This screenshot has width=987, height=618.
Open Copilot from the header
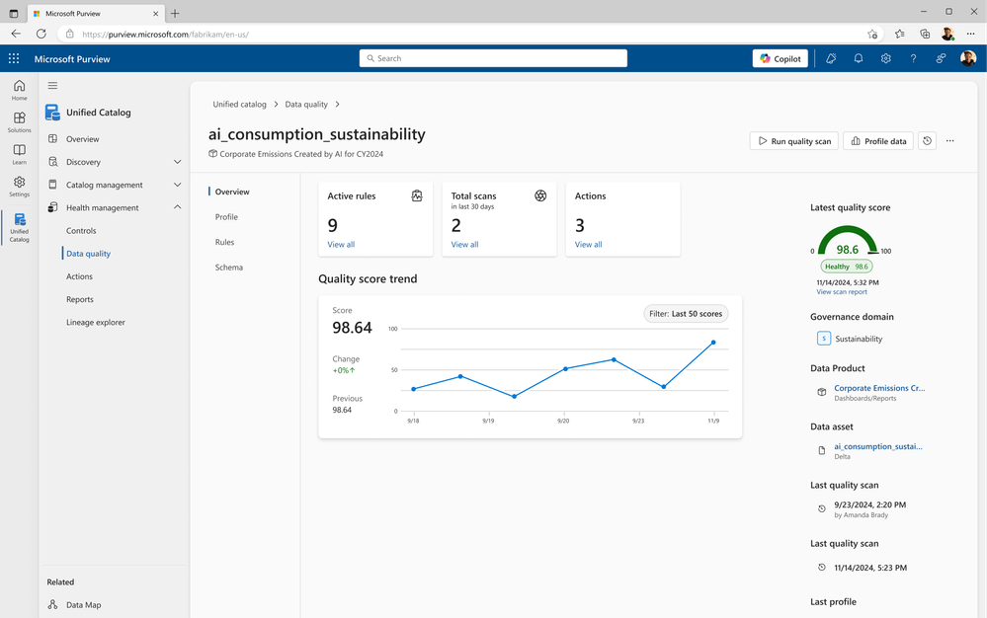[x=780, y=58]
